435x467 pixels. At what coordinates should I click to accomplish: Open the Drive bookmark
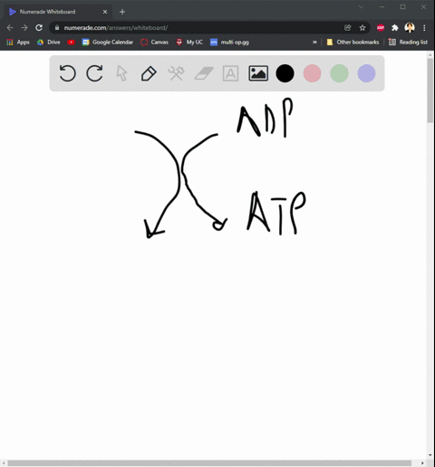[x=49, y=43]
